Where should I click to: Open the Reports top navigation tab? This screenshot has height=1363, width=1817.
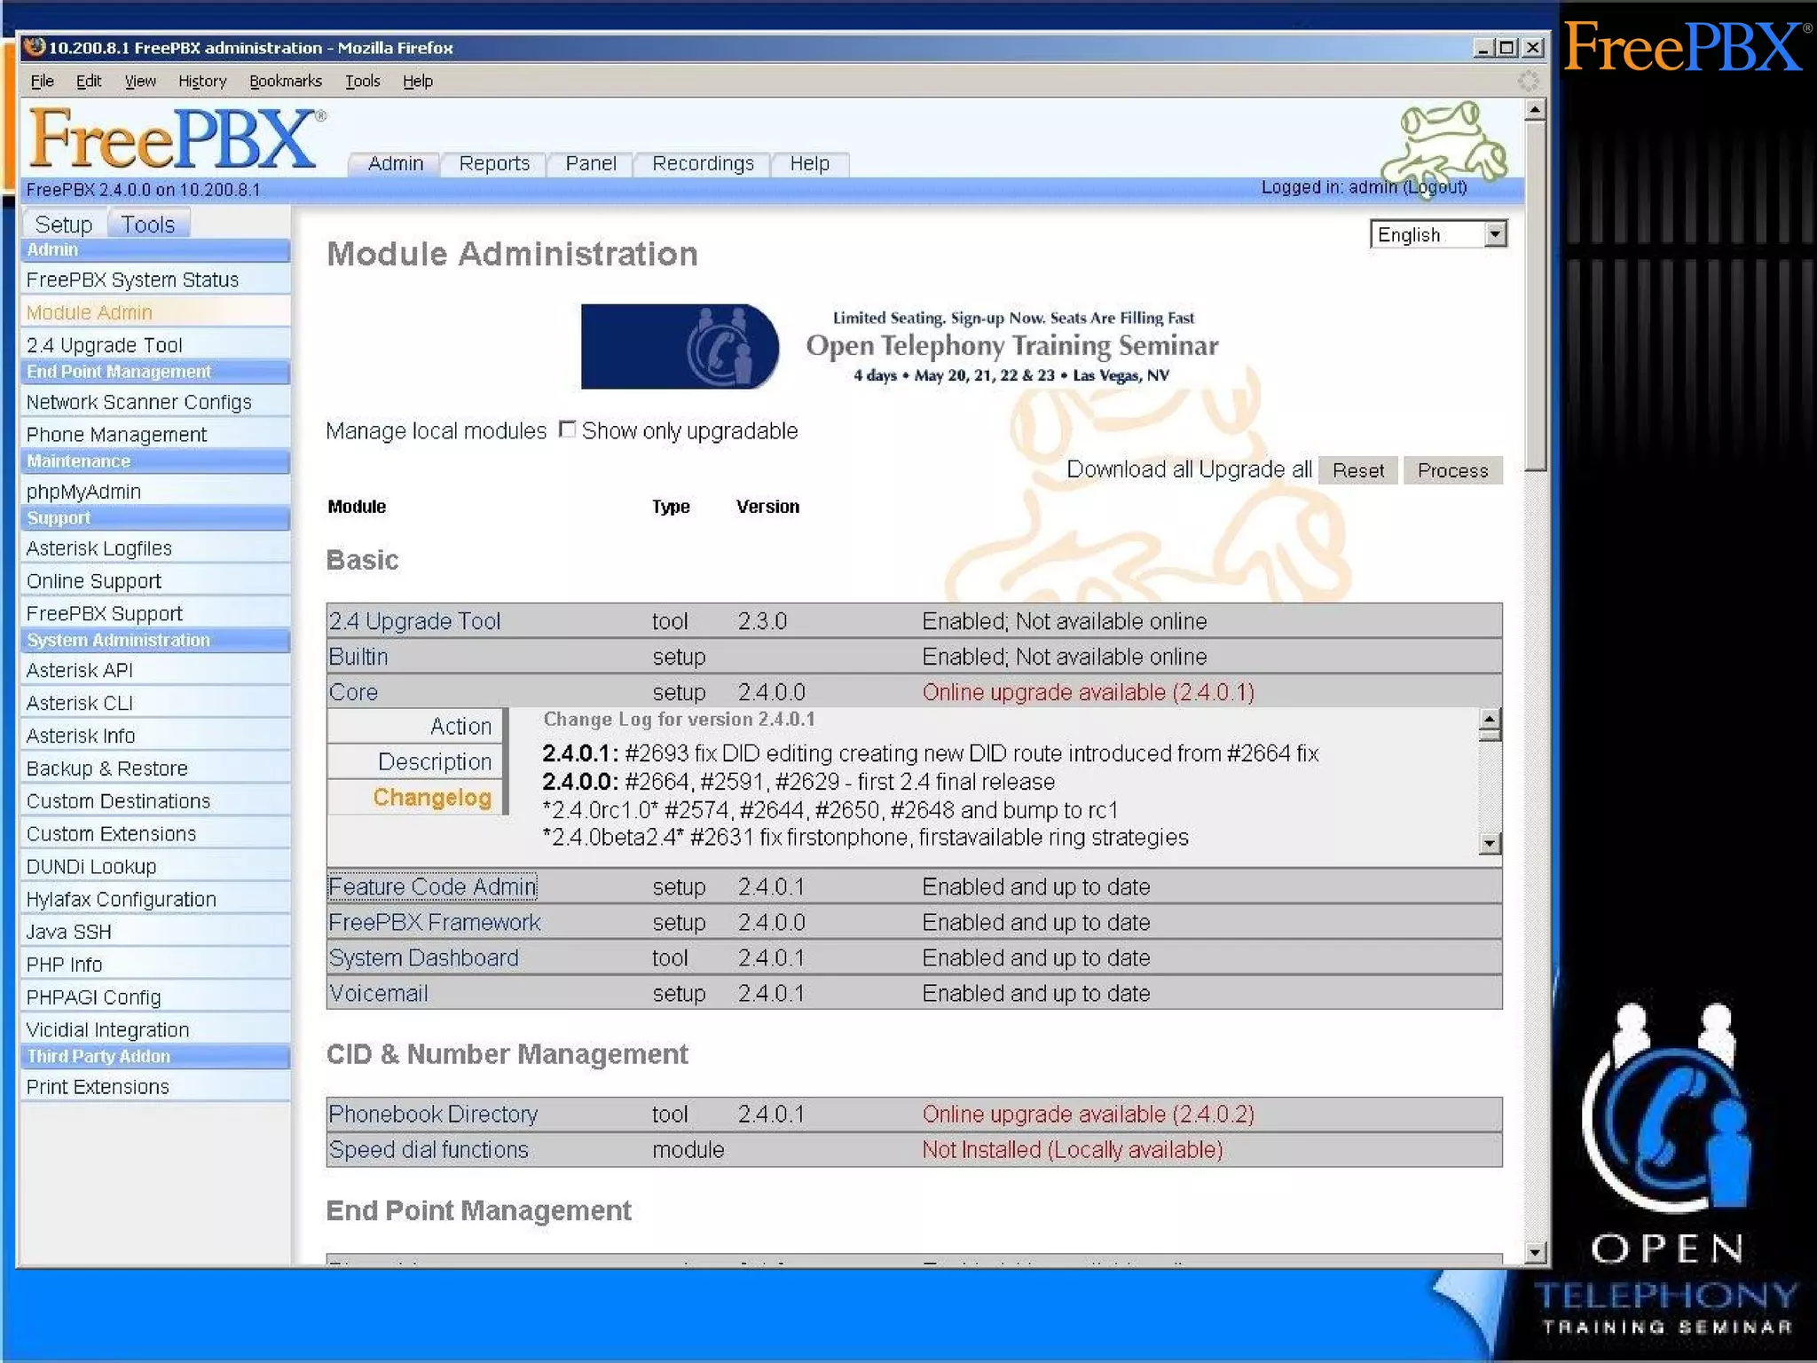494,163
